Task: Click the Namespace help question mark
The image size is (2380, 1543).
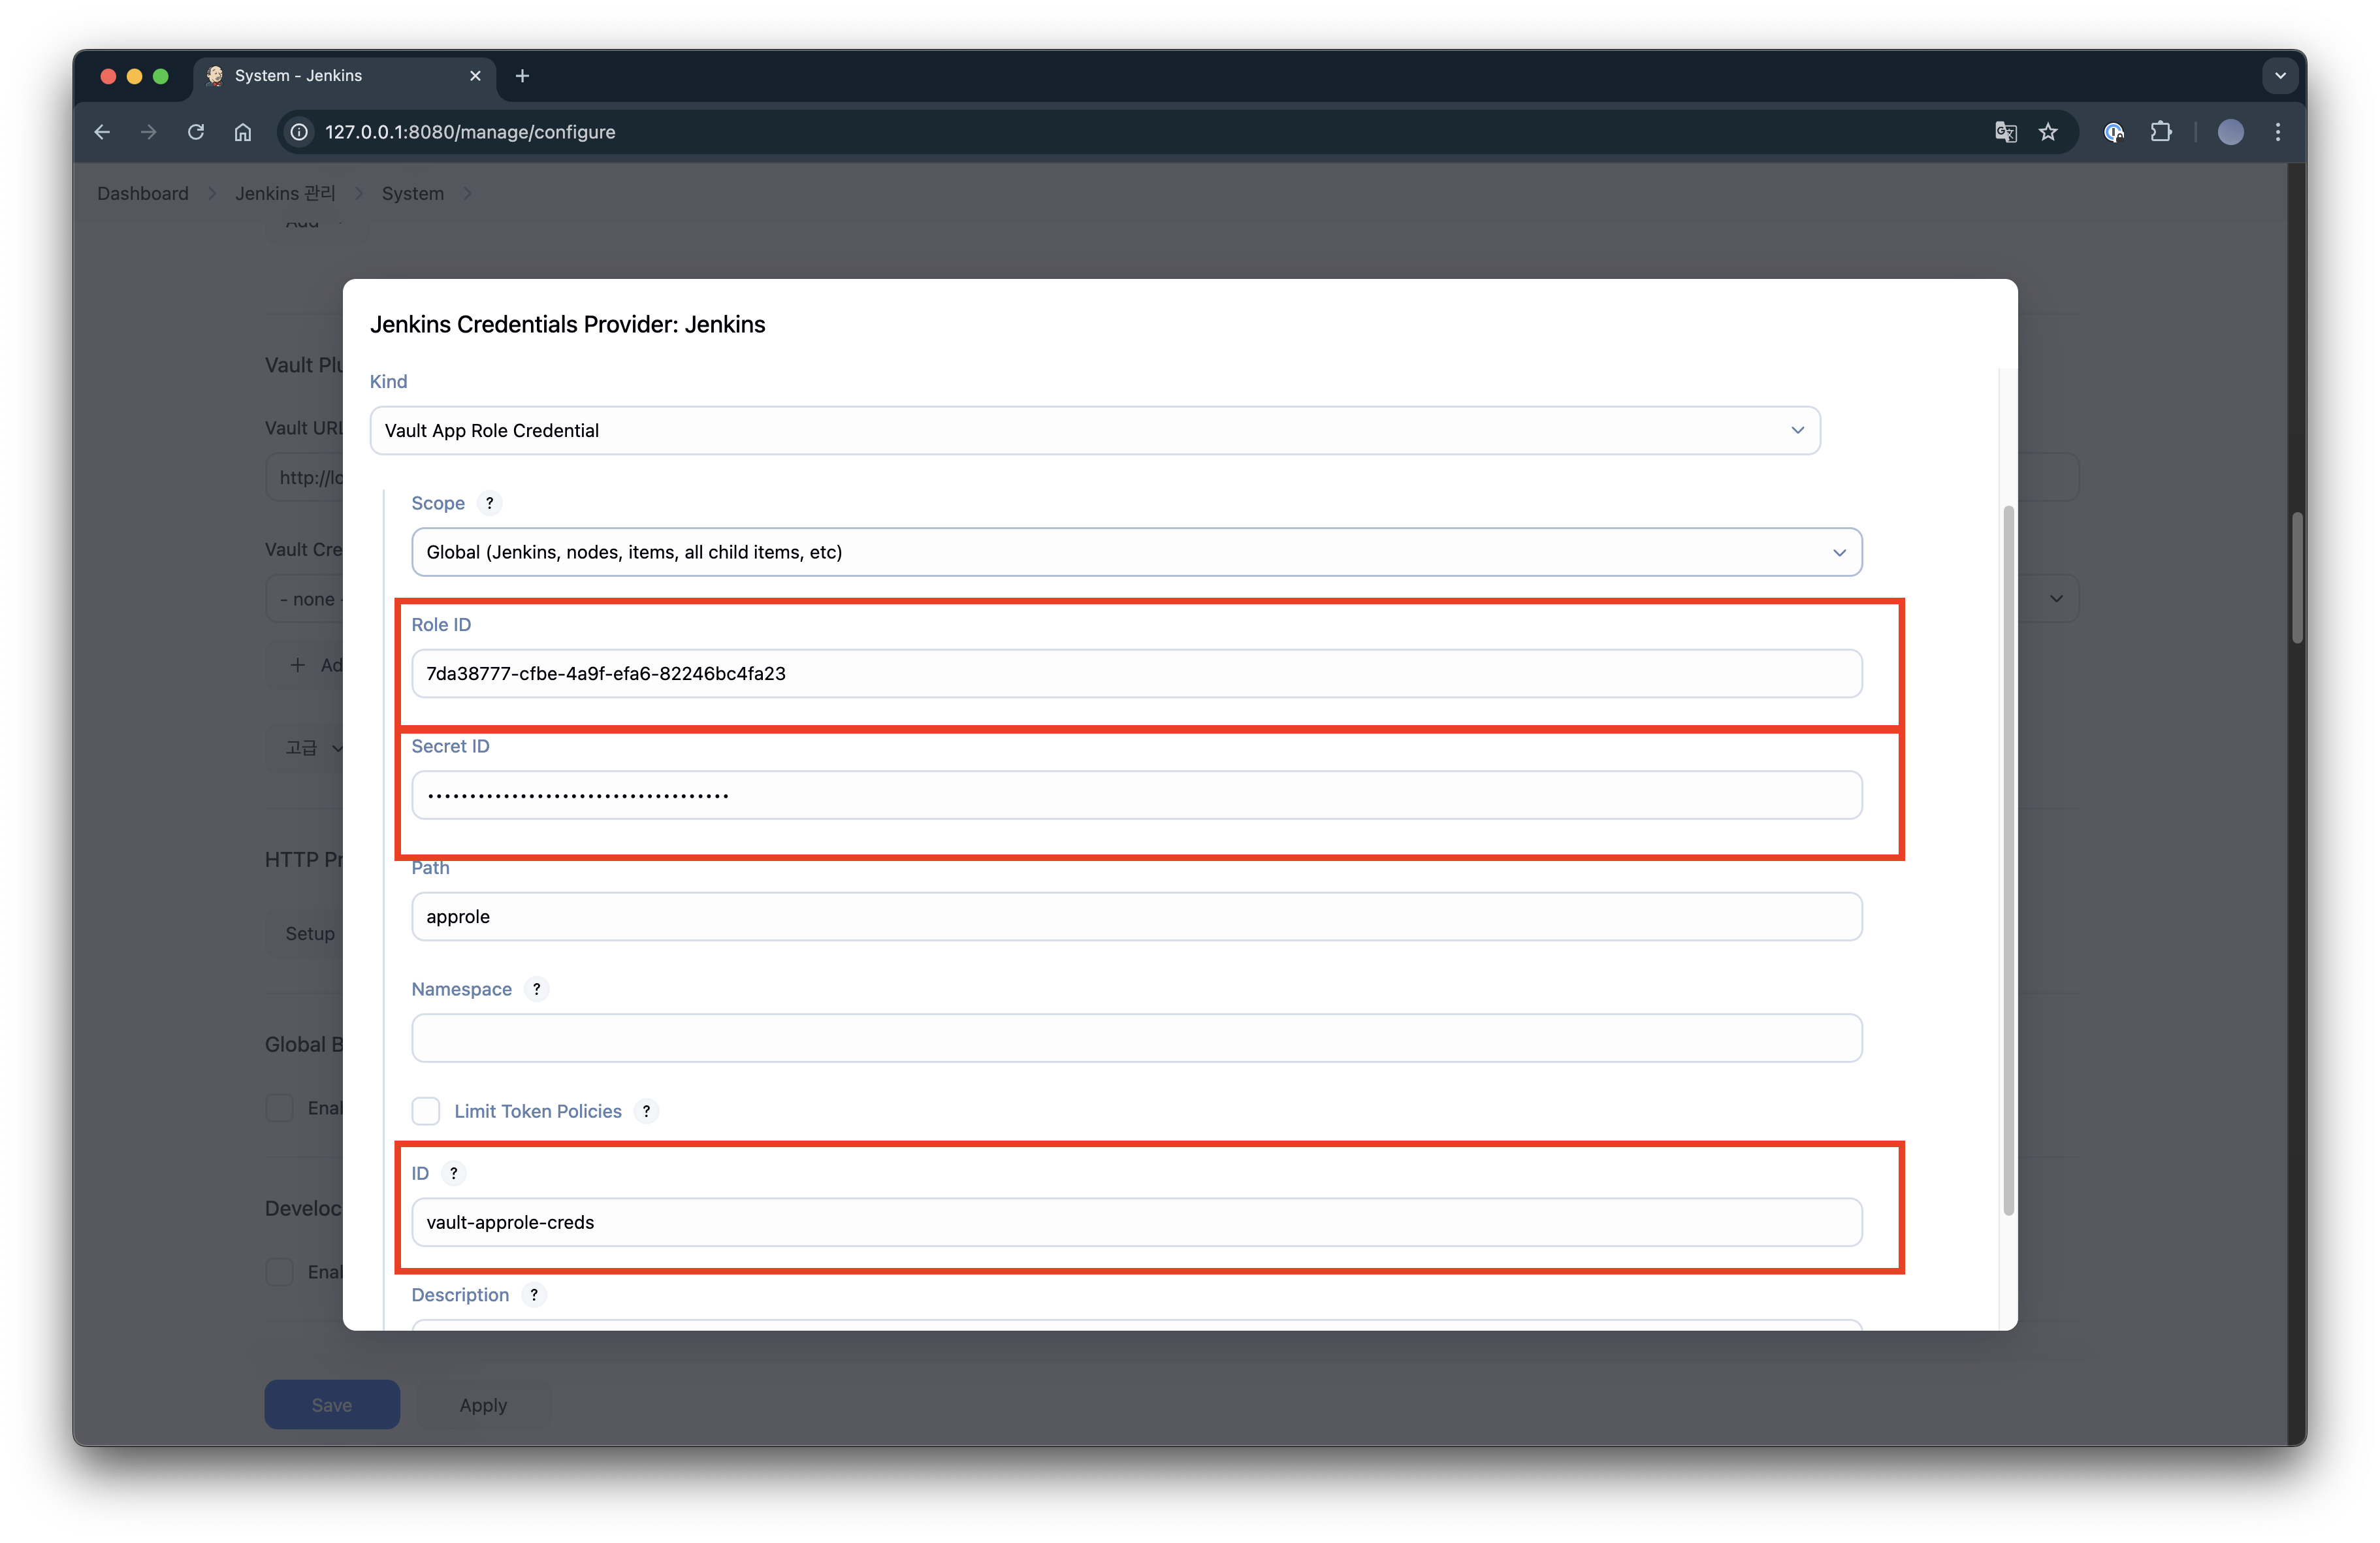Action: 536,989
